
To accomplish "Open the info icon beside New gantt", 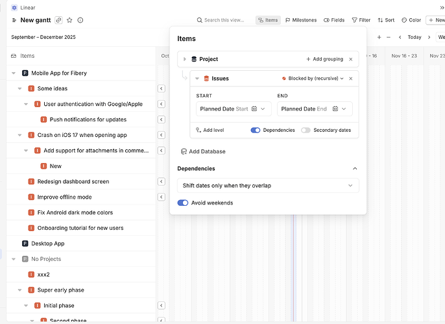I will pos(80,20).
